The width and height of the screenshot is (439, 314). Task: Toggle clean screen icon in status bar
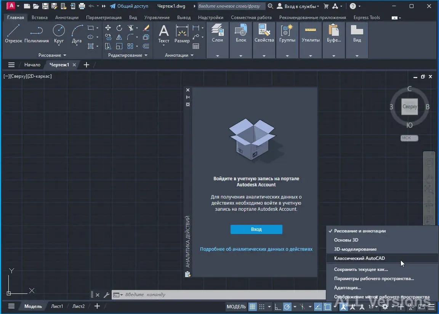[x=421, y=307]
